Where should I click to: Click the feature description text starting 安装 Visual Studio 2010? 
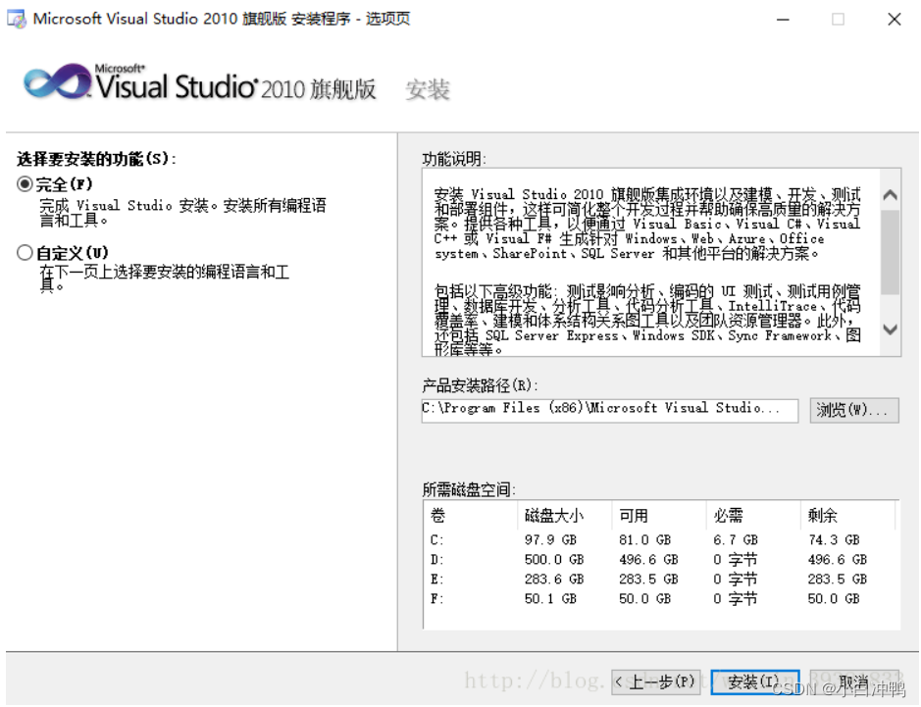[647, 224]
